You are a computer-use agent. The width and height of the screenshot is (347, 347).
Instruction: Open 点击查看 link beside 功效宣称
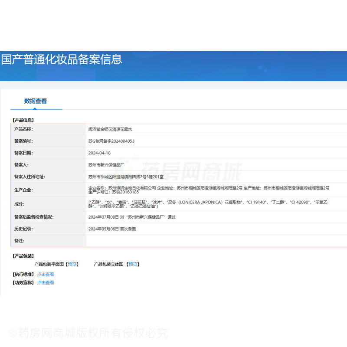point(46,283)
